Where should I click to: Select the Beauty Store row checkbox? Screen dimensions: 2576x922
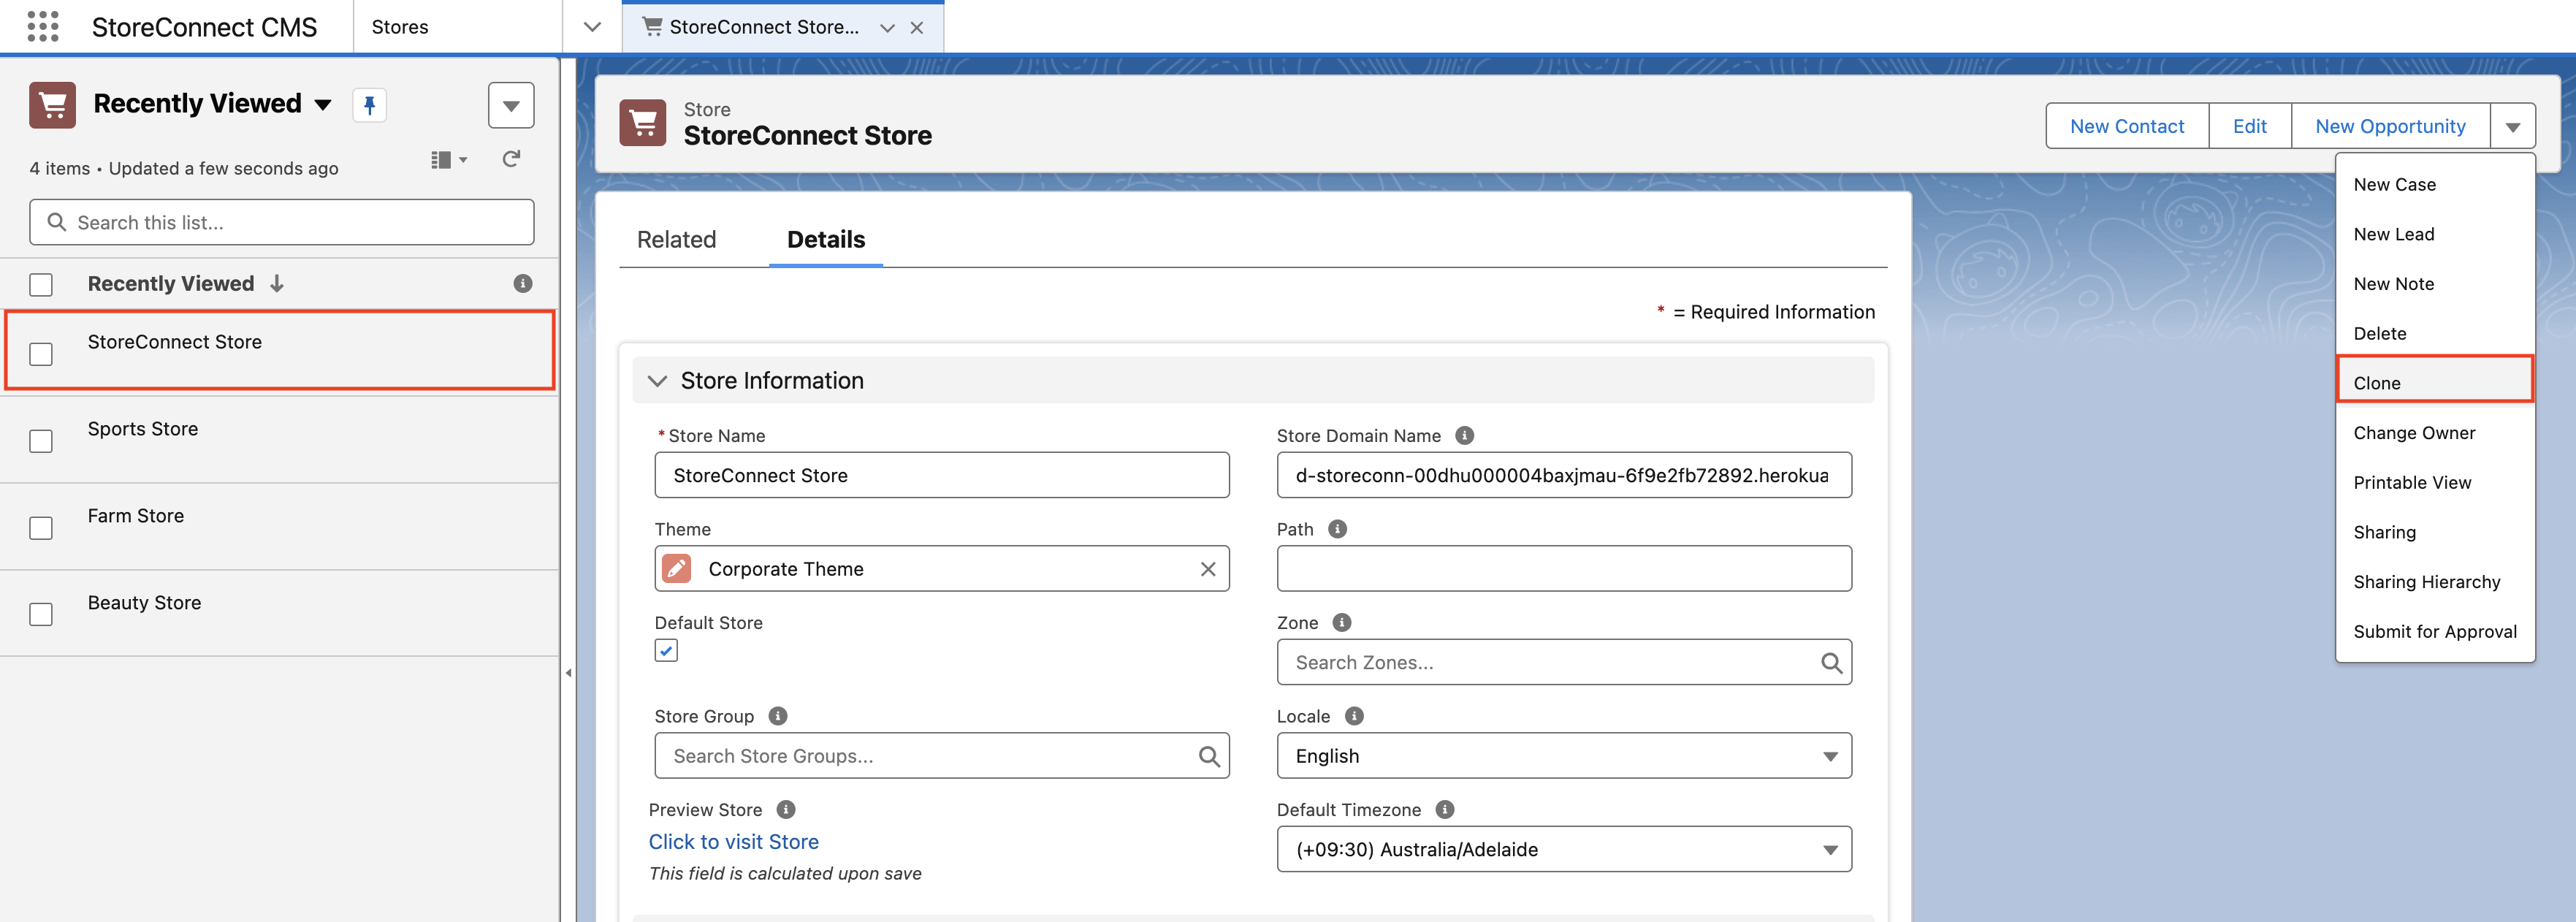(x=41, y=614)
